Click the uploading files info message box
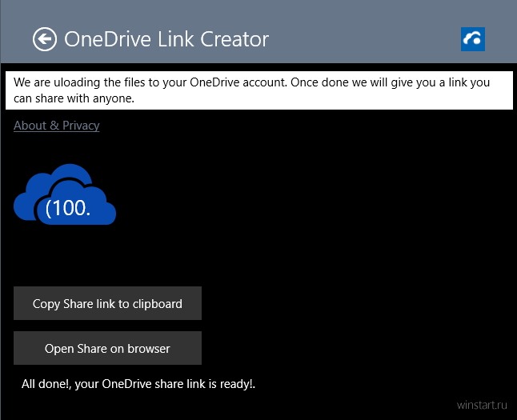The height and width of the screenshot is (420, 517). (259, 90)
